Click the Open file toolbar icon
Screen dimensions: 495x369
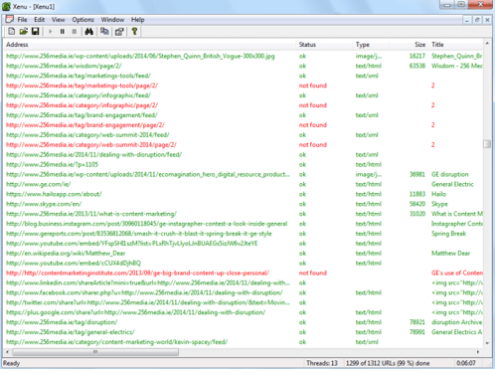click(x=23, y=32)
